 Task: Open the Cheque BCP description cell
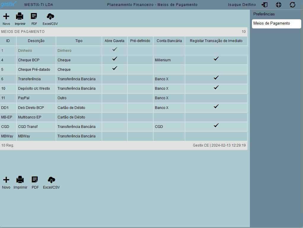click(x=36, y=60)
